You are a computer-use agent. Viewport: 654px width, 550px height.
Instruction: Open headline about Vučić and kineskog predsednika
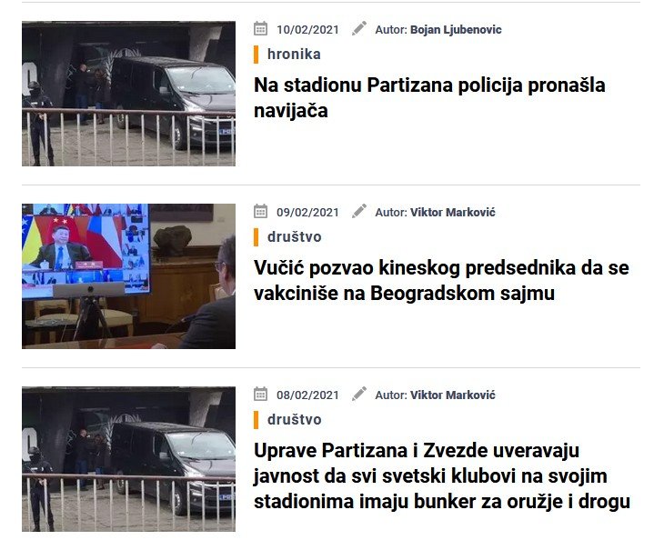click(441, 281)
